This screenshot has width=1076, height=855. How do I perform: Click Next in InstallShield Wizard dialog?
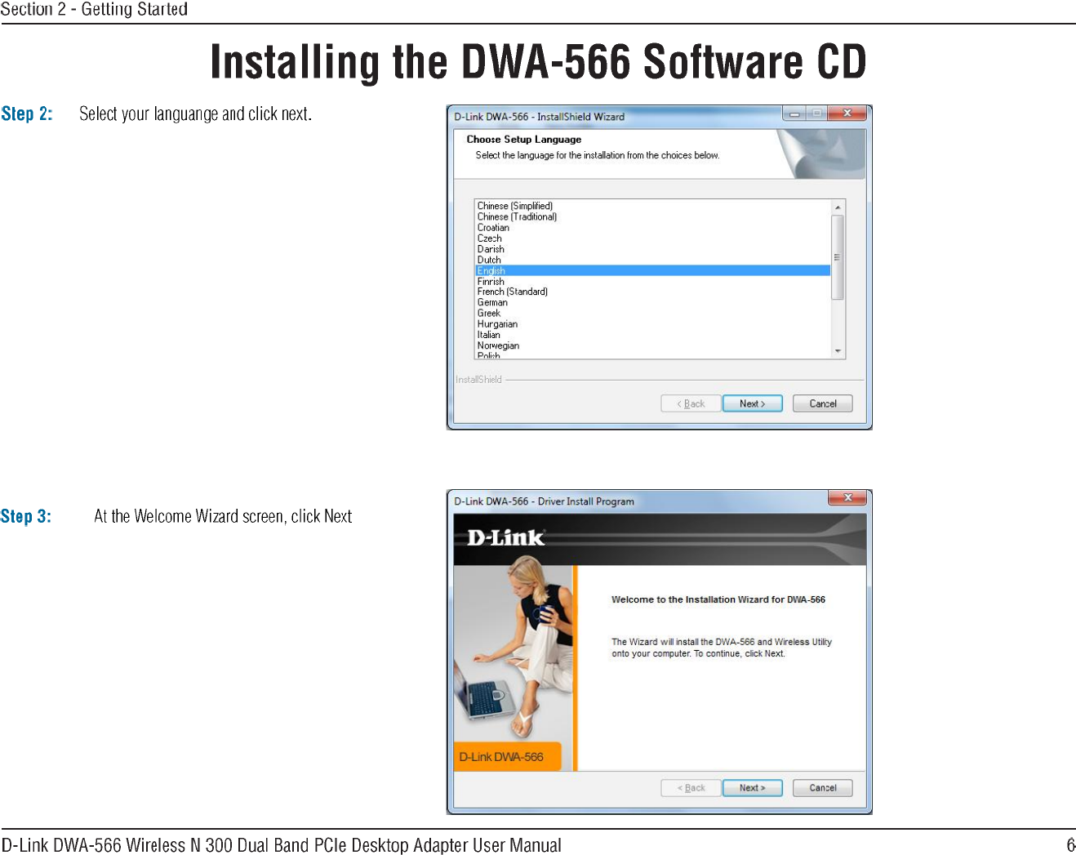(753, 403)
